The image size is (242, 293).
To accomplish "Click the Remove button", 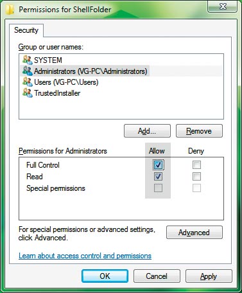I will click(x=199, y=131).
